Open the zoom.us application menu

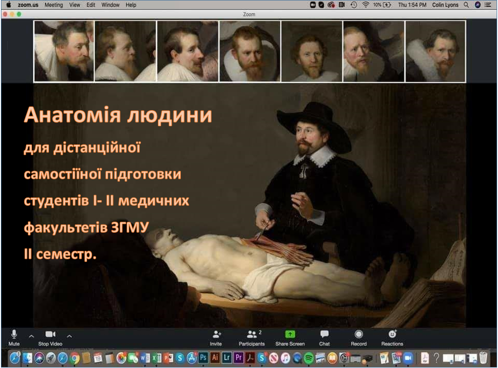pos(28,5)
